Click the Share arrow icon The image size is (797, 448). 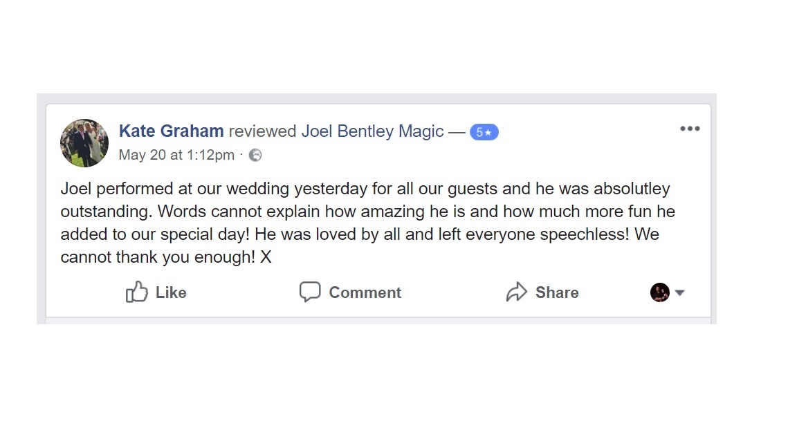click(516, 292)
